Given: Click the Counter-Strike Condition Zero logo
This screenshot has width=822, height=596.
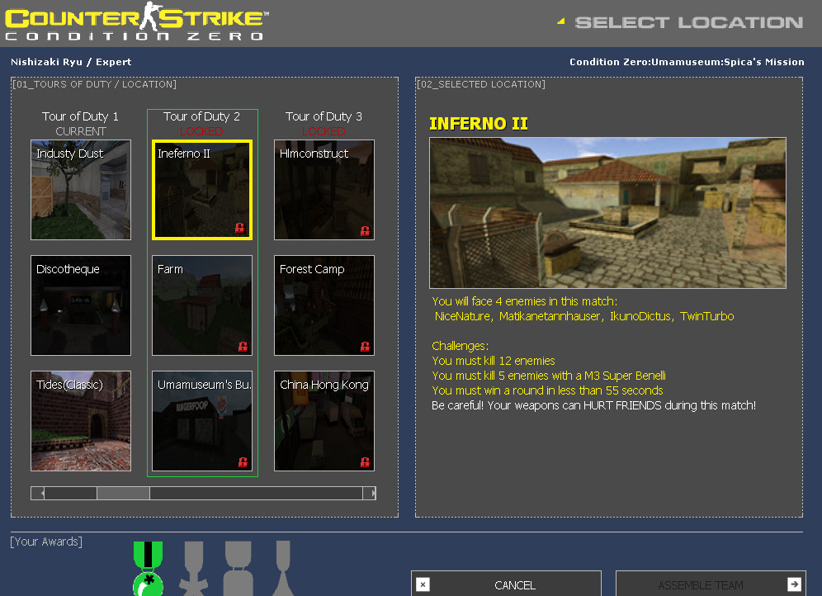Looking at the screenshot, I should click(x=136, y=23).
